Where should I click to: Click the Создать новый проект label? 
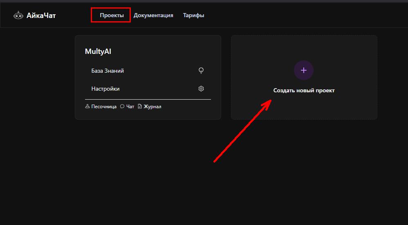point(304,91)
